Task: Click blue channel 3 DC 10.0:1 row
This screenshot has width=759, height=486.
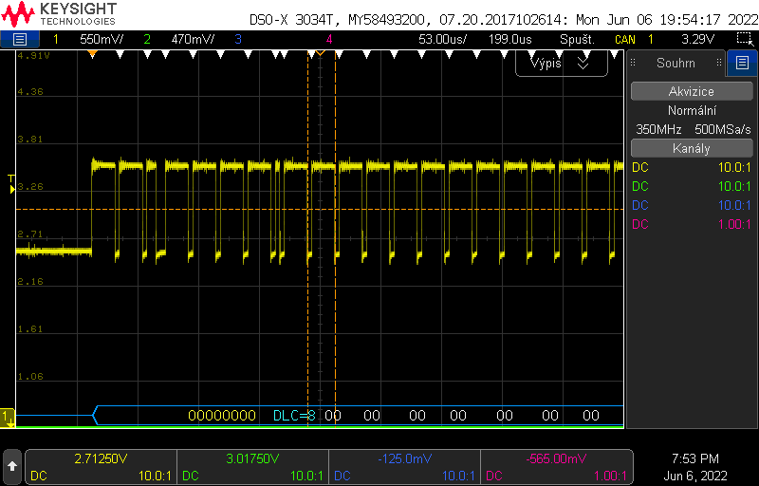Action: 692,205
